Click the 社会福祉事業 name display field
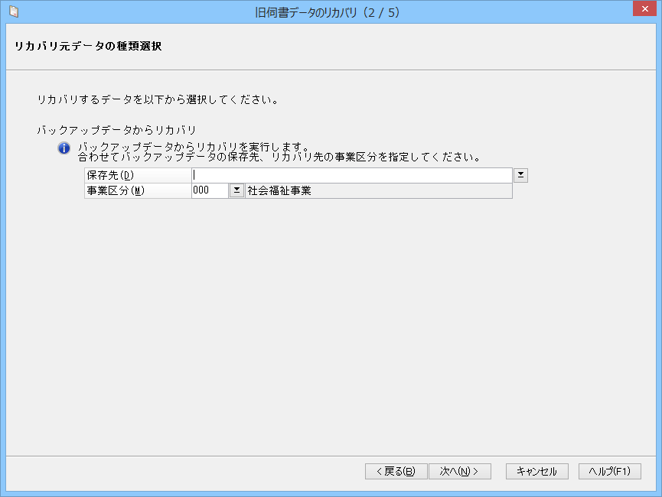This screenshot has width=662, height=497. [x=378, y=190]
